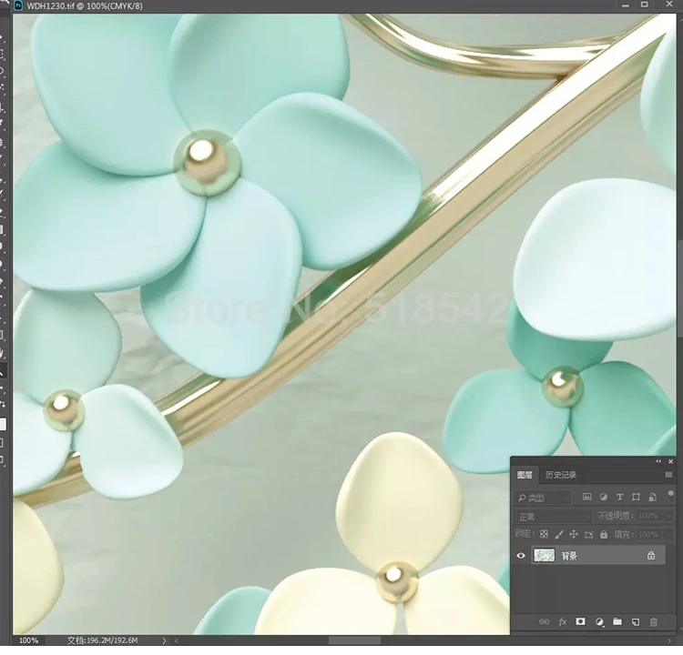Click the horizontal scrollbar thumb

tap(354, 640)
